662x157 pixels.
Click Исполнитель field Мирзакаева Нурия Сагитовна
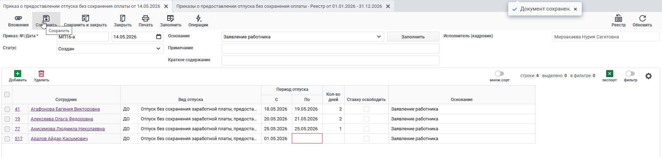pyautogui.click(x=605, y=37)
